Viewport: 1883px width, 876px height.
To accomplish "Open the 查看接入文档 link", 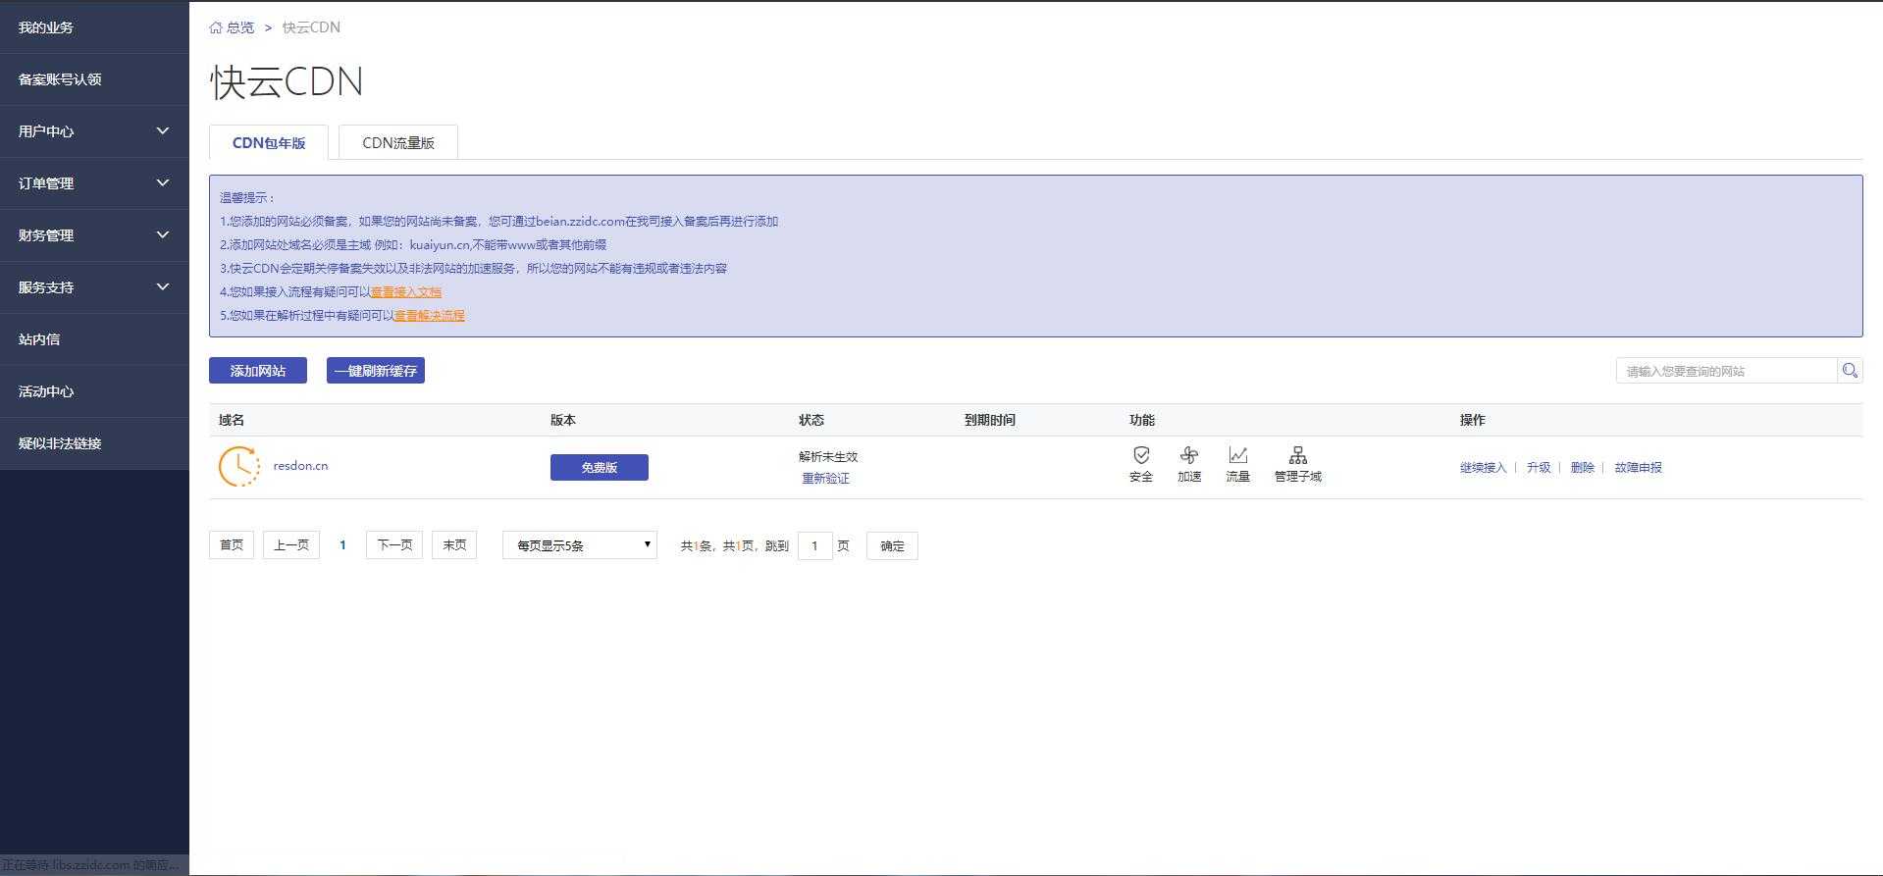I will [x=406, y=292].
